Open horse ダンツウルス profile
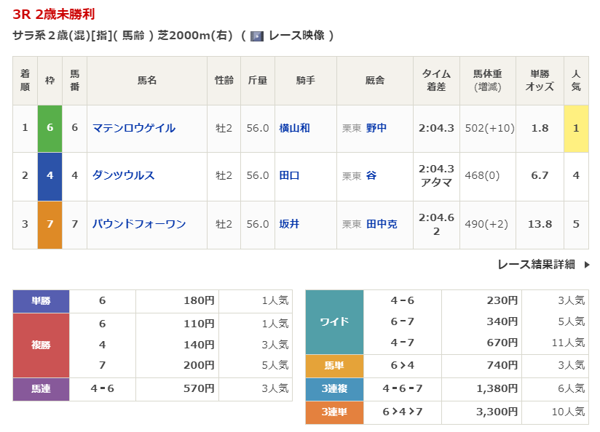Image resolution: width=600 pixels, height=432 pixels. point(124,175)
